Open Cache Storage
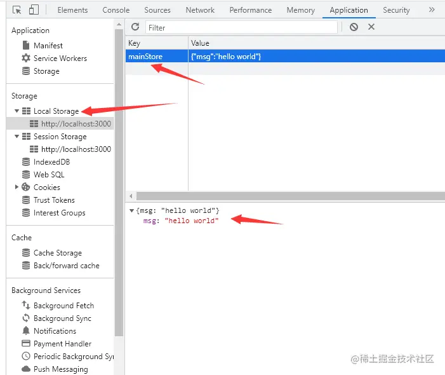This screenshot has width=445, height=375. (x=58, y=253)
